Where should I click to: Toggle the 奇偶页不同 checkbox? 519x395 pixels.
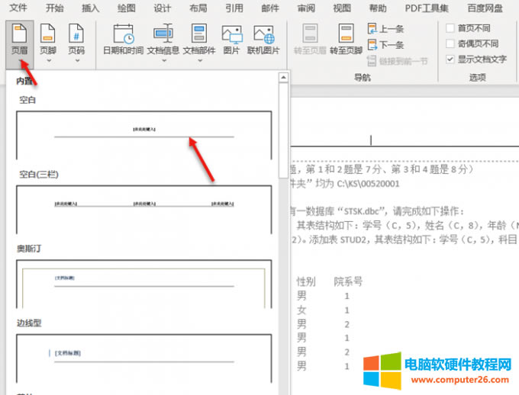coord(450,43)
